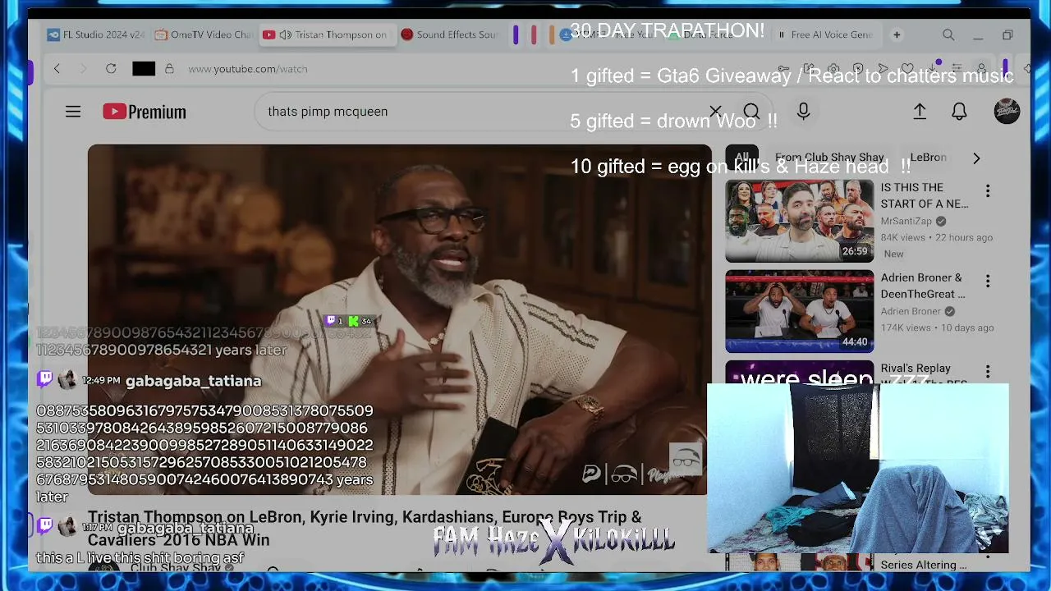
Task: Open the 44:40 Adrien Broner thumbnail
Action: (800, 311)
